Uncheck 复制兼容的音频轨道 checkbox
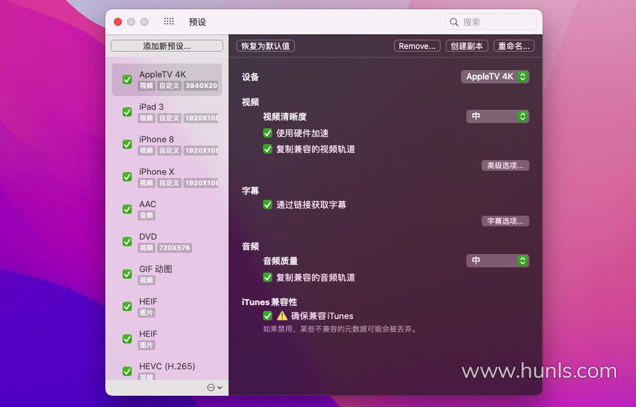The width and height of the screenshot is (636, 407). 267,277
